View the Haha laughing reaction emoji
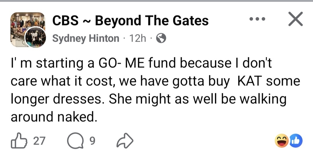313x155 pixels. click(281, 141)
